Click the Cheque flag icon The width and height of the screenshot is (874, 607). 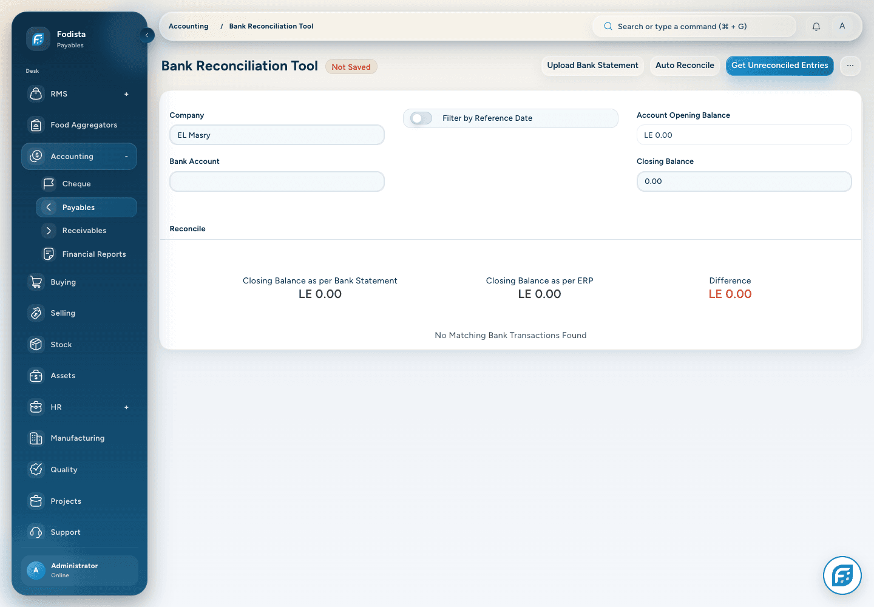coord(49,184)
